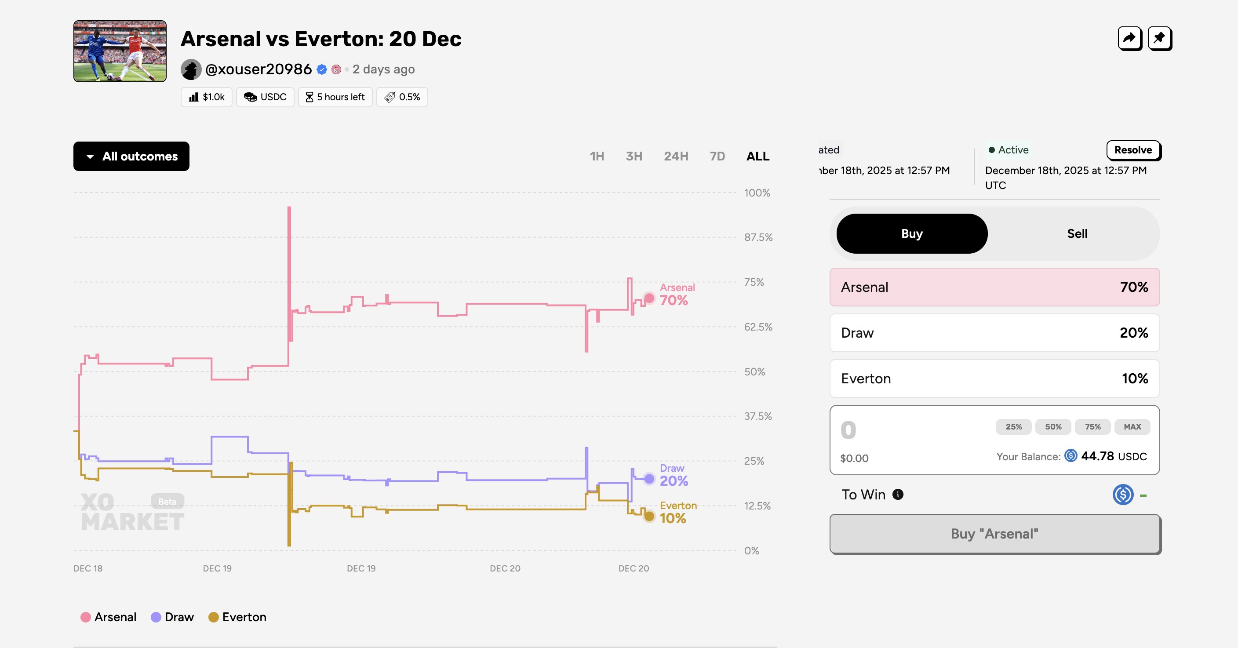Image resolution: width=1238 pixels, height=648 pixels.
Task: Click the volume bar-chart icon
Action: coord(194,97)
